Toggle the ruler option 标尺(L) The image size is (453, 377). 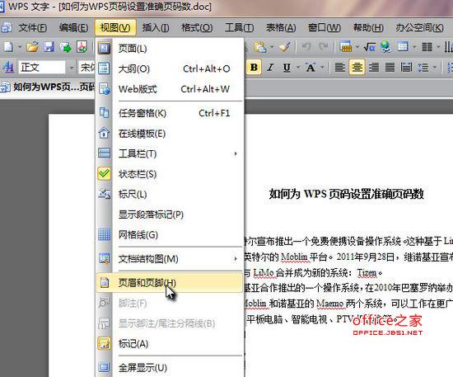click(x=170, y=194)
